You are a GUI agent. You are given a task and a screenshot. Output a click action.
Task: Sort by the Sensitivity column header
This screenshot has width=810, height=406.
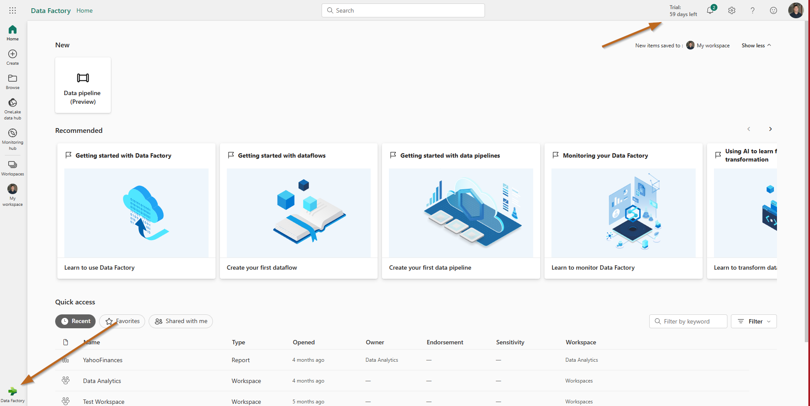[510, 342]
